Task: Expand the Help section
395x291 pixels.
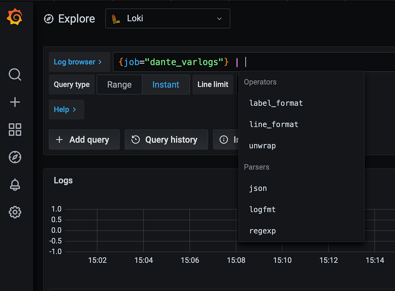Action: 66,109
